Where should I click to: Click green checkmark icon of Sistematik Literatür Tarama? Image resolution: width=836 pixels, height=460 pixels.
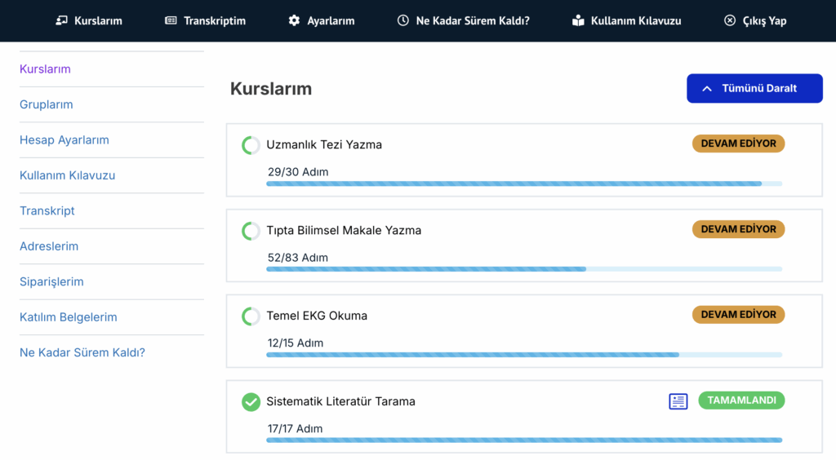251,401
